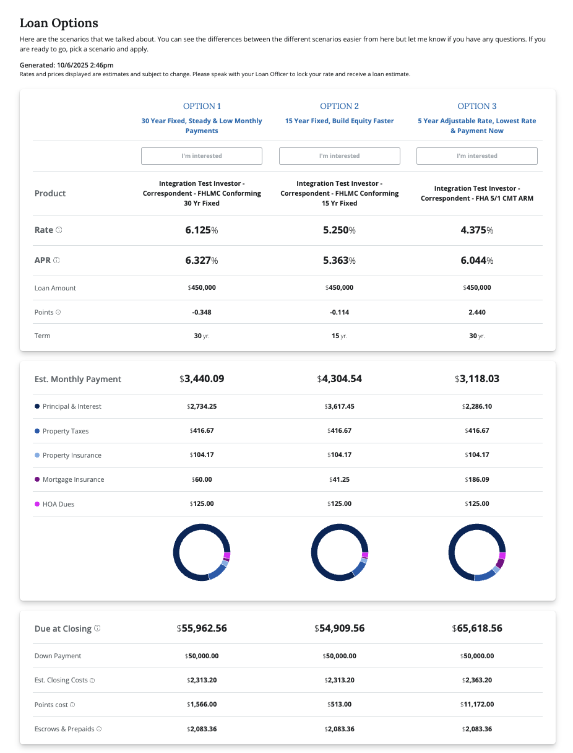Image resolution: width=573 pixels, height=753 pixels.
Task: Click the Principal & Interest legend dot
Action: tap(37, 406)
